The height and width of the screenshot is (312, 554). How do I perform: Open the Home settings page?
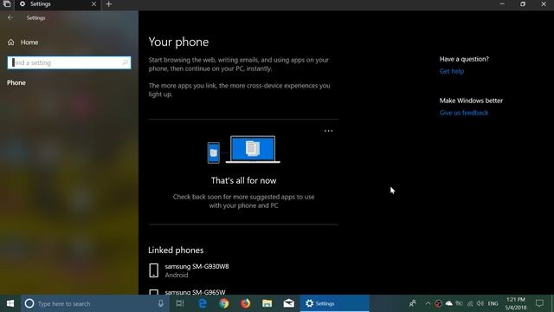click(x=23, y=42)
